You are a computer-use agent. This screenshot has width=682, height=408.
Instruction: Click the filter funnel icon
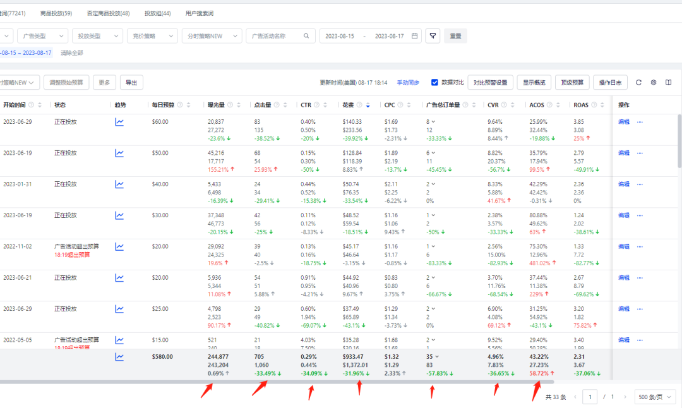[433, 35]
